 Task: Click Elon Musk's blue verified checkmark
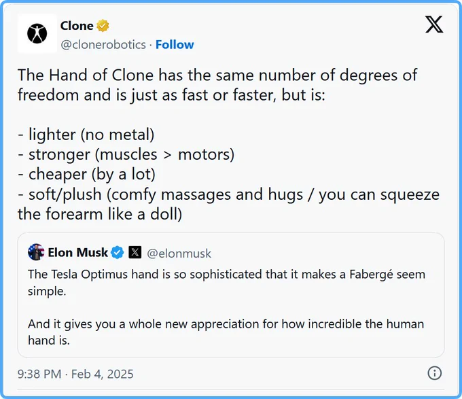pos(118,253)
